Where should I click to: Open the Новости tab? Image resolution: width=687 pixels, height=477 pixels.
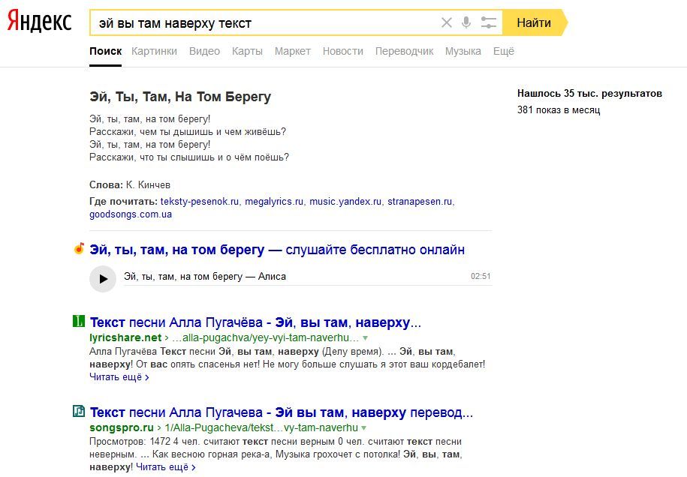tap(342, 51)
